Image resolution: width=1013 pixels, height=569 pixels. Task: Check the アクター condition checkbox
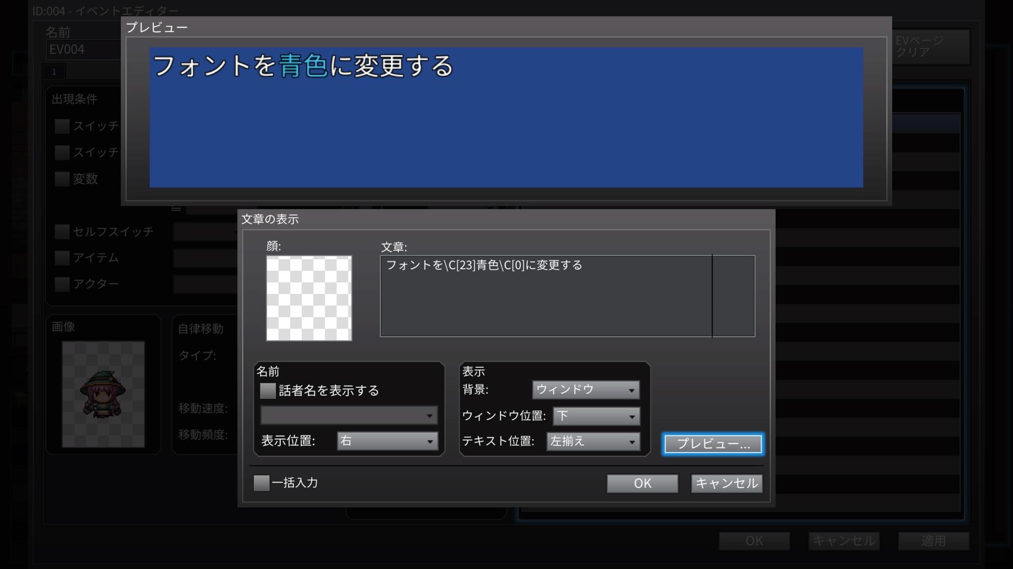point(62,284)
